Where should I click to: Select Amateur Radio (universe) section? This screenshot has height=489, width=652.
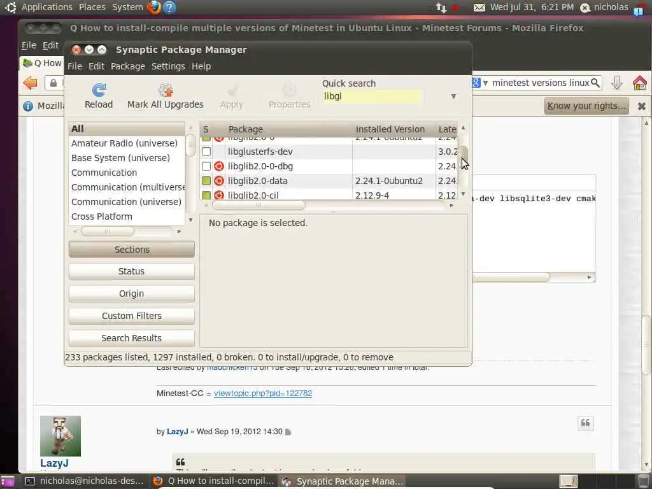click(124, 143)
